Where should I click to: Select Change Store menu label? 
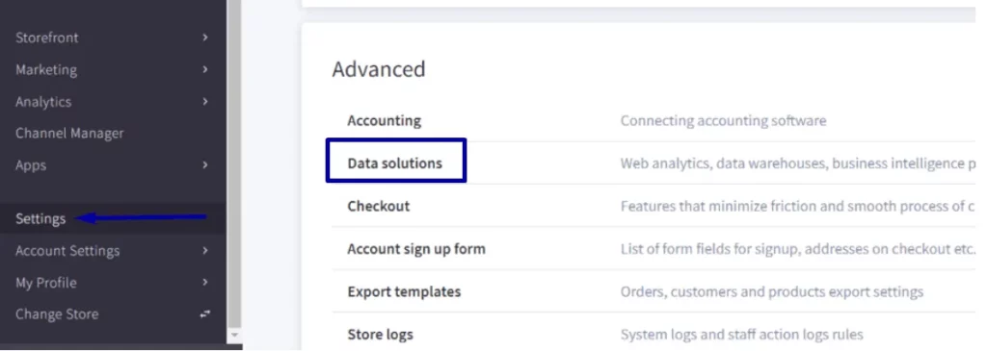coord(57,314)
